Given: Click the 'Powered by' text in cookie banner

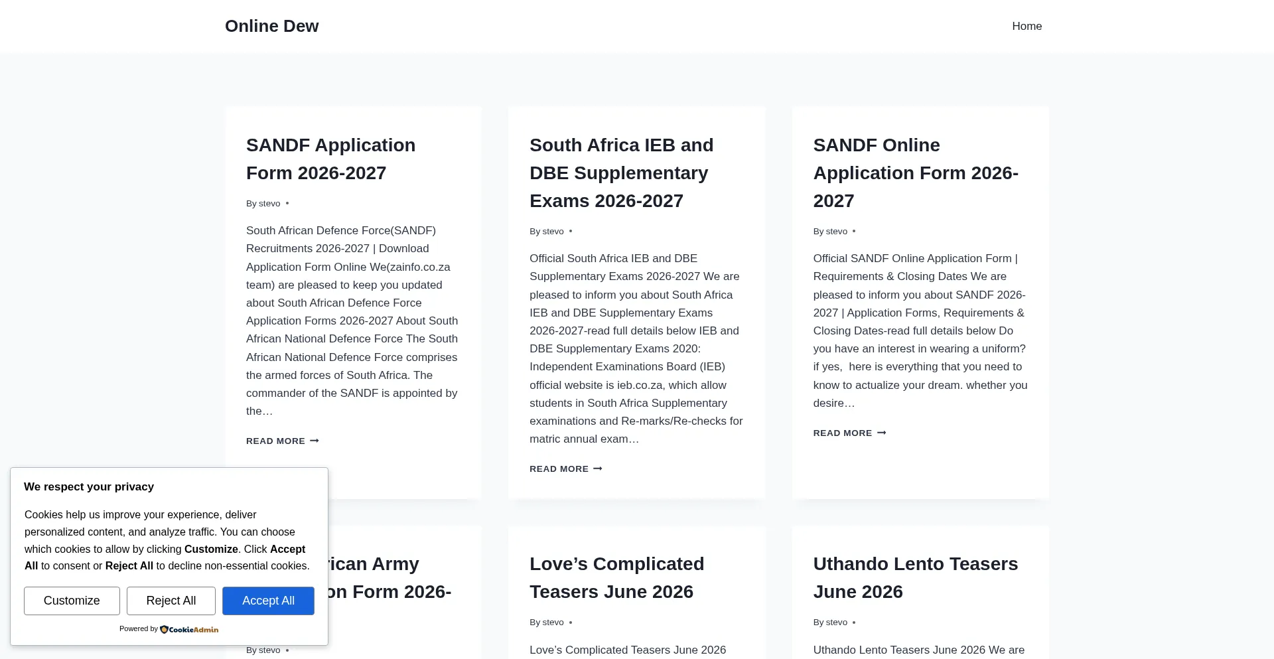Looking at the screenshot, I should tap(139, 629).
